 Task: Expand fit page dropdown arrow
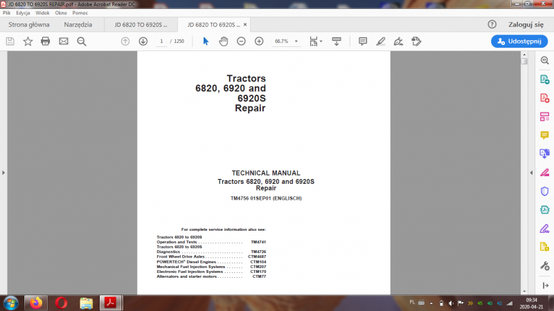click(x=321, y=41)
